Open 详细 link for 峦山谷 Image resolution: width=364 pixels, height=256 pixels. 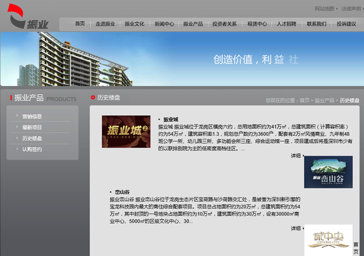click(296, 228)
